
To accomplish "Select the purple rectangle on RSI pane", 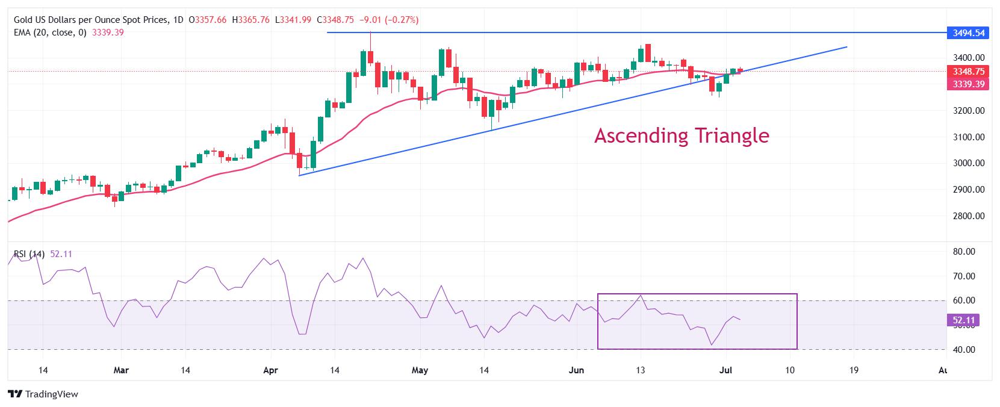I will (x=697, y=322).
